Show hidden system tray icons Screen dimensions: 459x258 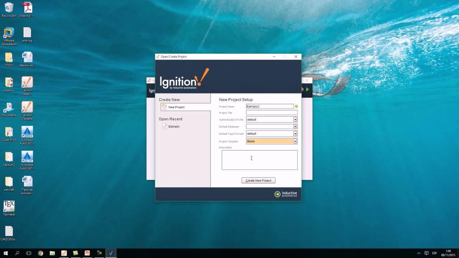point(419,253)
